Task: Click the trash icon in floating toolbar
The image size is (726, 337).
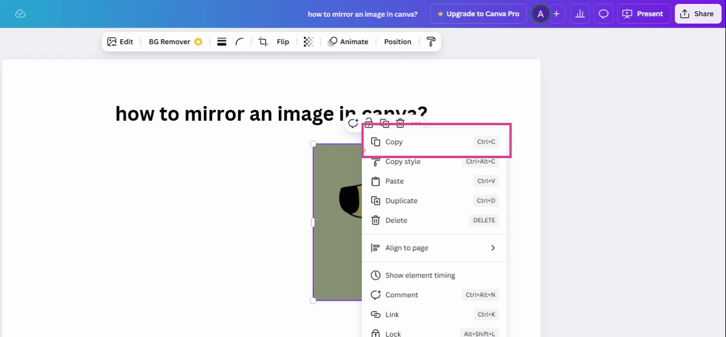Action: tap(400, 123)
